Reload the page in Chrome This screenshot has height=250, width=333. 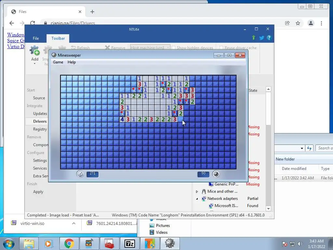33,23
